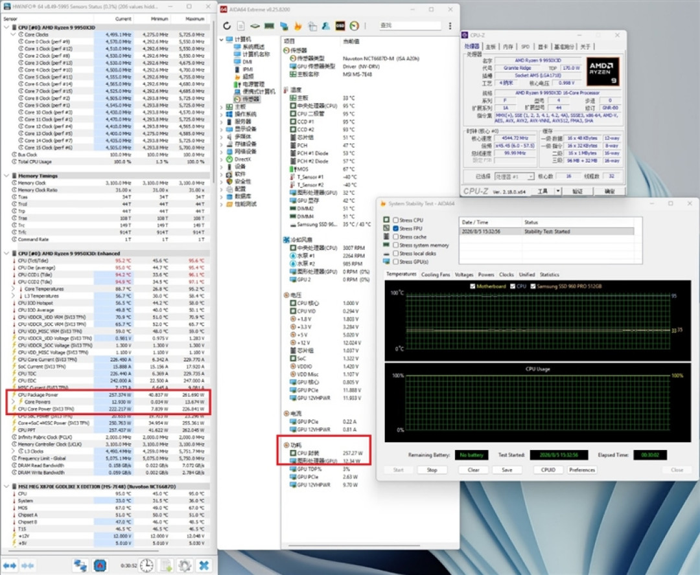Open the AIDA64 OSD panel icon

click(340, 26)
